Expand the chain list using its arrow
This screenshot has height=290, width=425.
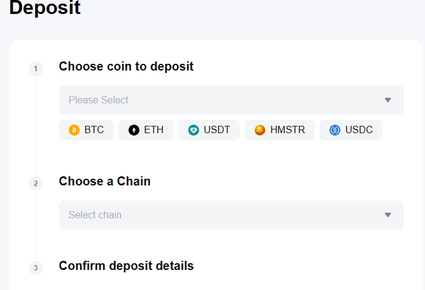(388, 215)
